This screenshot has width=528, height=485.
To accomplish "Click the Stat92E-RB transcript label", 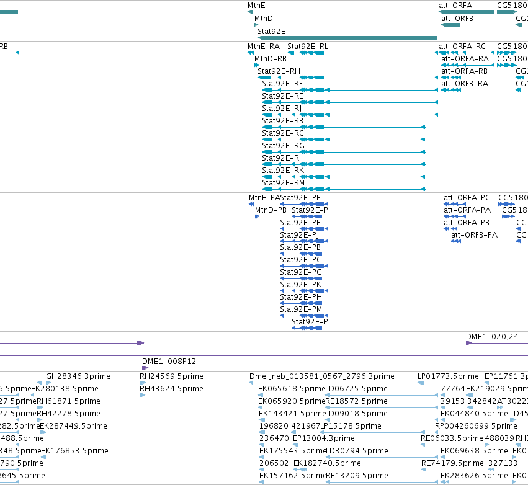I will (282, 121).
